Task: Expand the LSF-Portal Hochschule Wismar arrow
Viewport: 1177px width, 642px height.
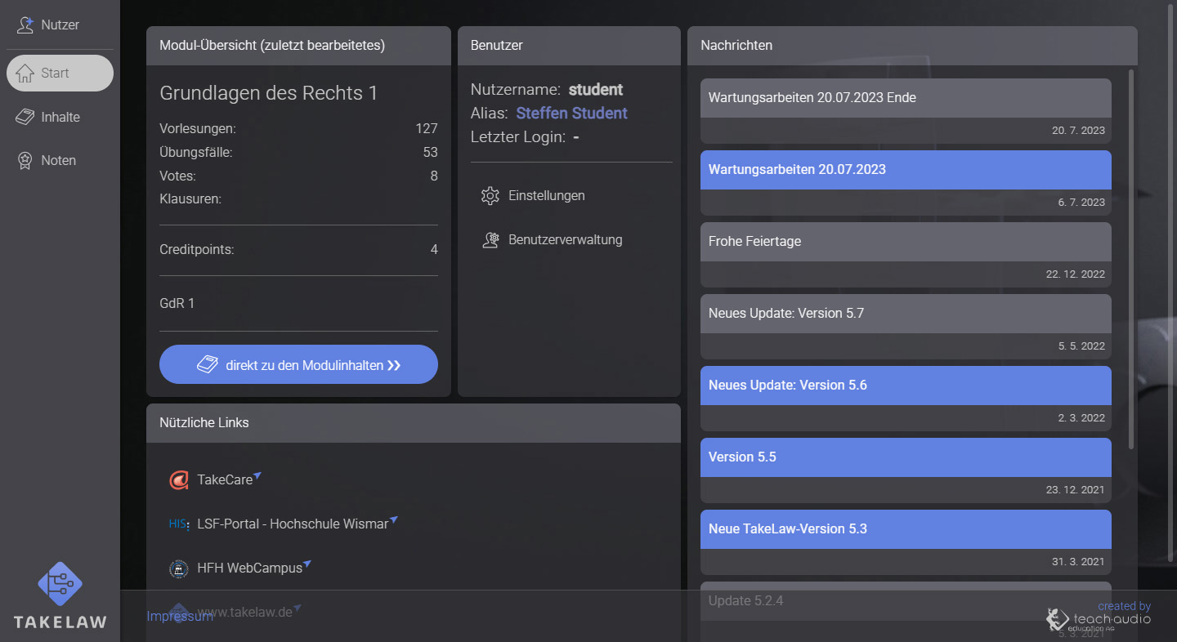Action: tap(394, 518)
